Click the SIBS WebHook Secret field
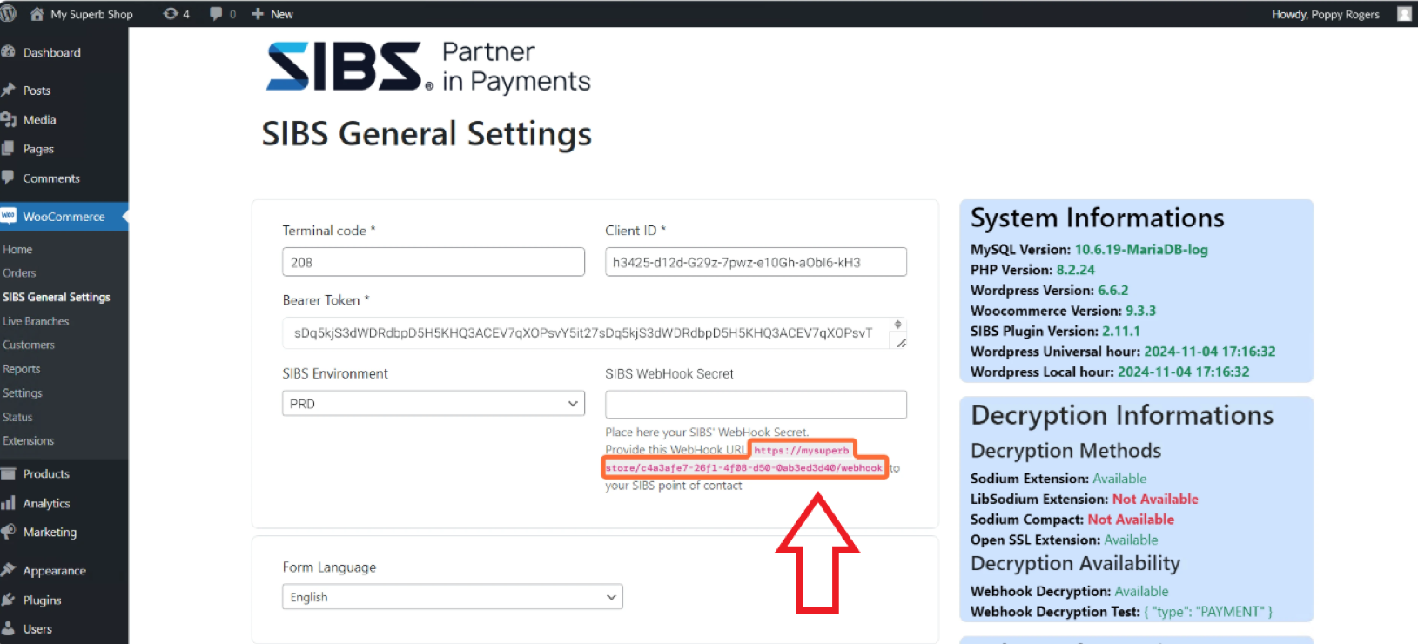 point(756,404)
